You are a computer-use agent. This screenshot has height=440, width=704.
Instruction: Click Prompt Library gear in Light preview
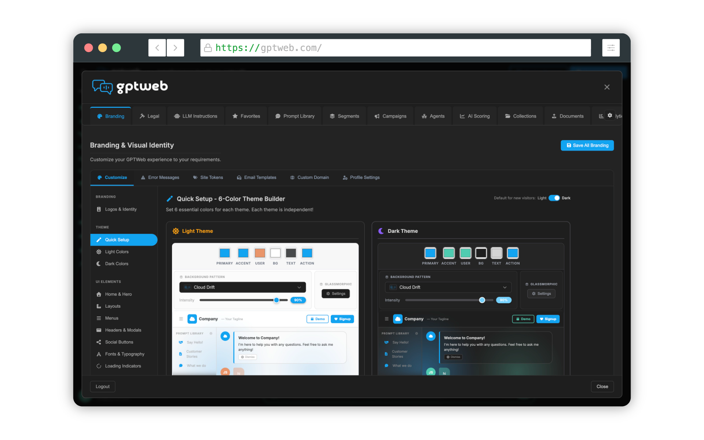211,334
